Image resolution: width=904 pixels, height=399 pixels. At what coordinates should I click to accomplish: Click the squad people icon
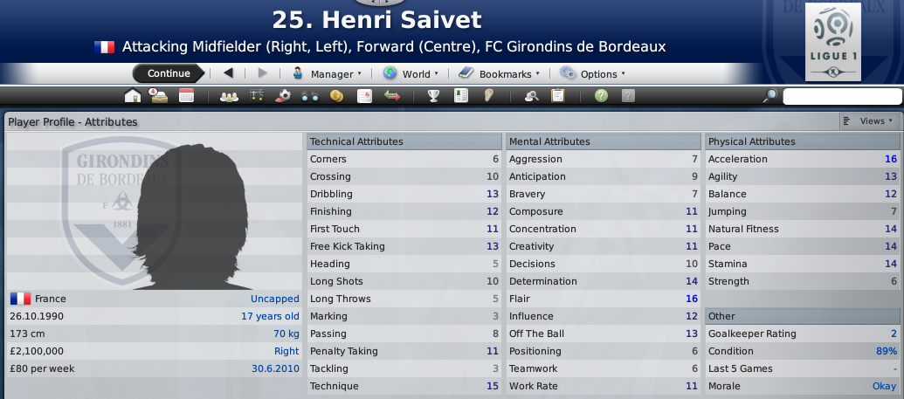coord(230,96)
